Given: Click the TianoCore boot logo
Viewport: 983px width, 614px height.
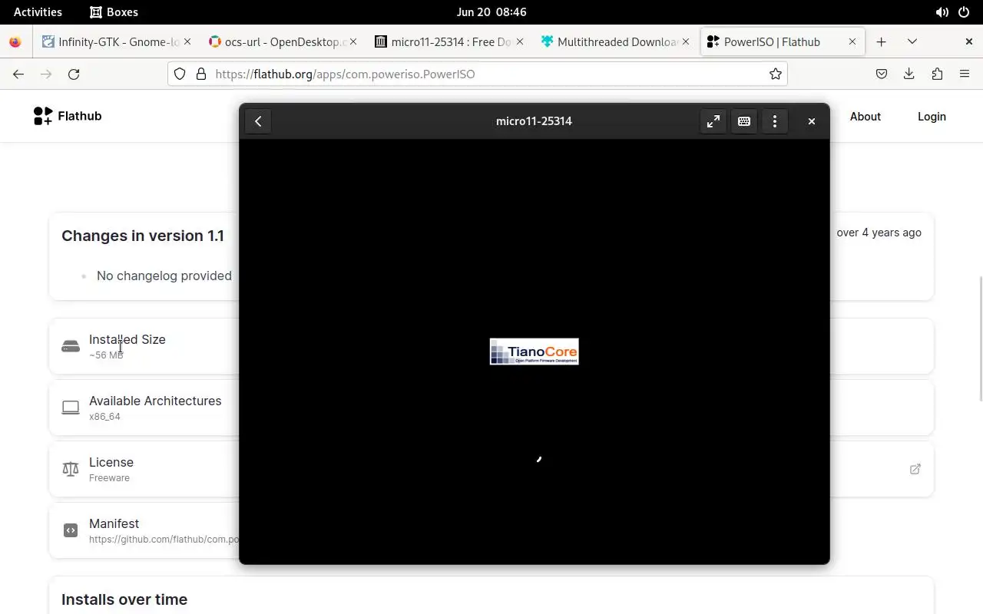Looking at the screenshot, I should point(535,352).
